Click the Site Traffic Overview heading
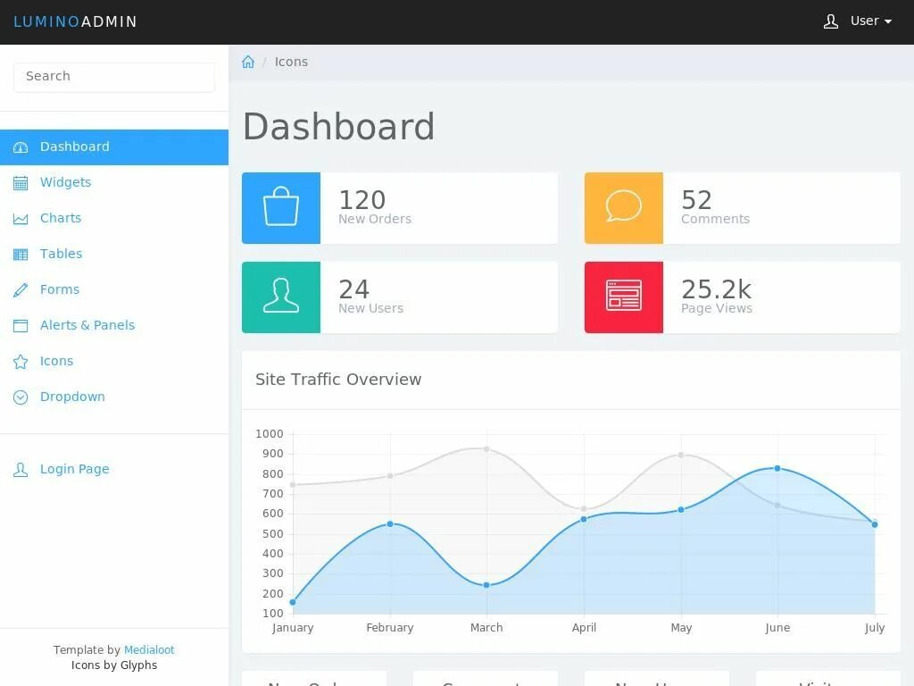 338,379
